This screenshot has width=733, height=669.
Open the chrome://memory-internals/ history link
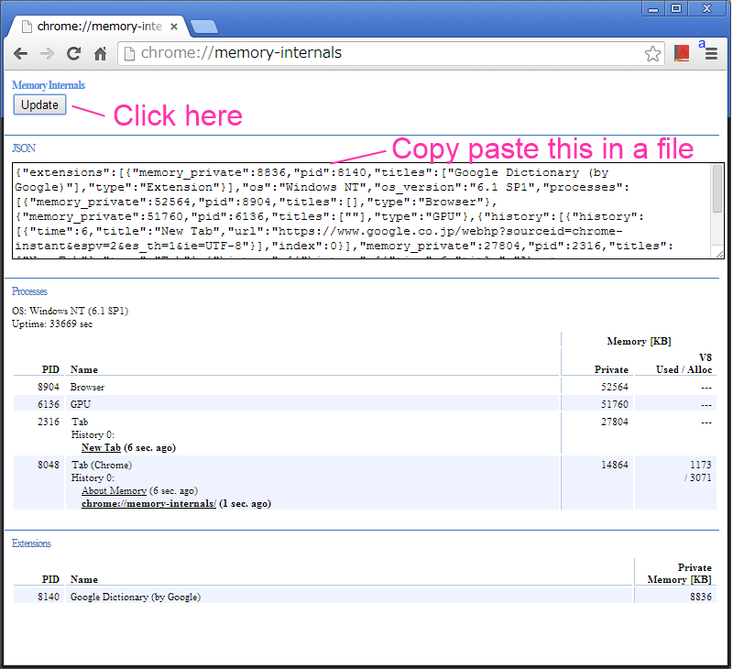[148, 504]
